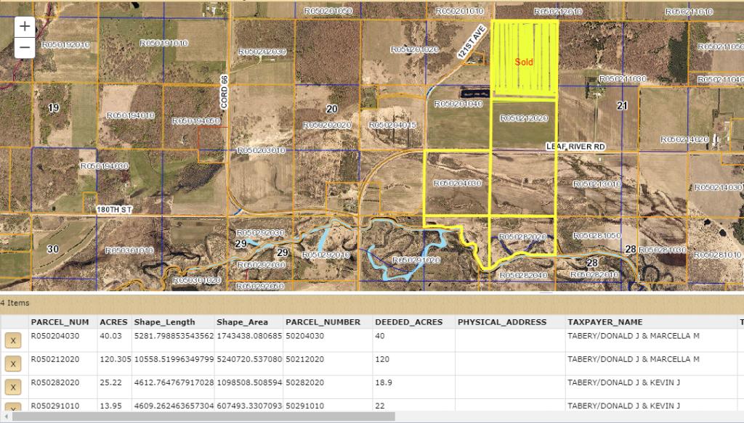Click deeded acres value 22
This screenshot has height=423, width=744.
pos(379,406)
